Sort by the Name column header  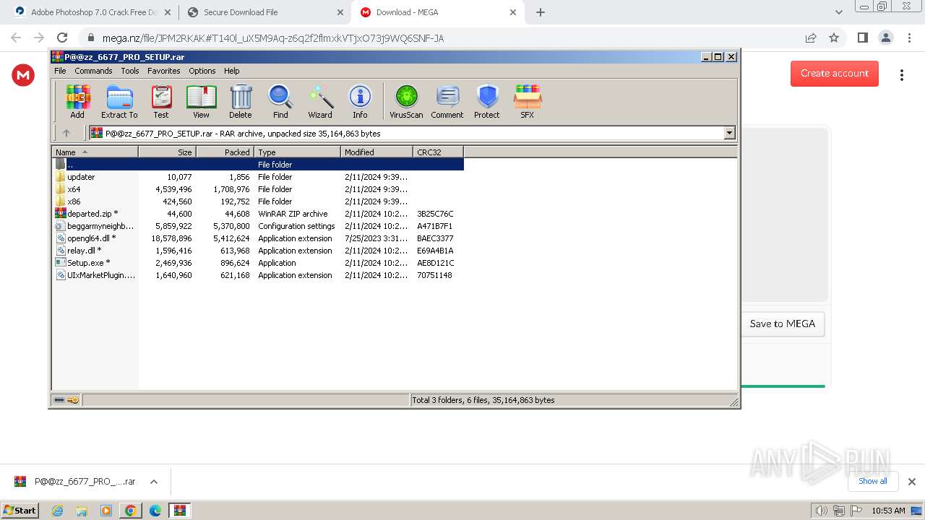point(95,152)
